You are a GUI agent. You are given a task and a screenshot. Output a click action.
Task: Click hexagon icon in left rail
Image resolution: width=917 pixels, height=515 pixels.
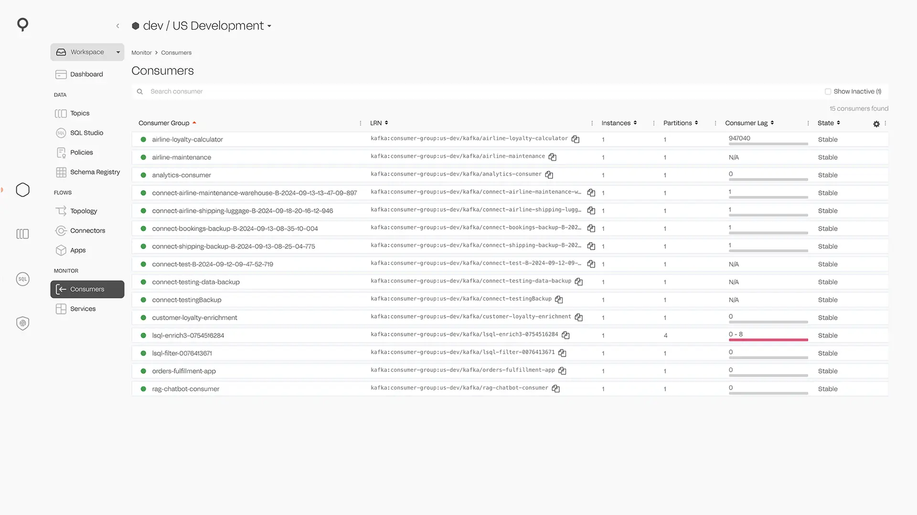tap(22, 190)
